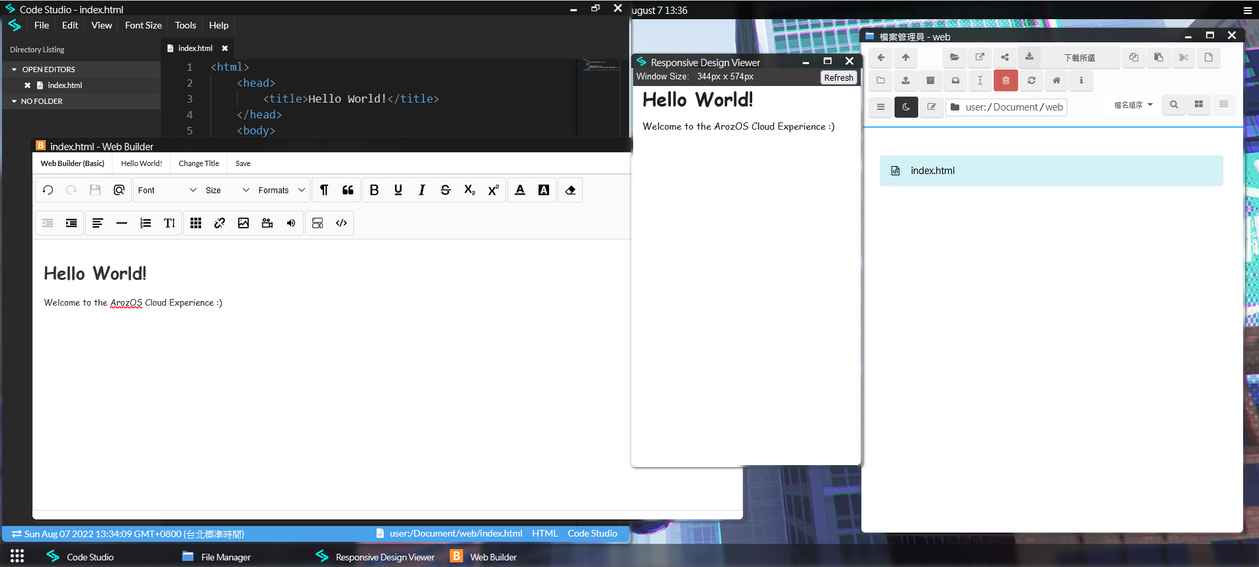The height and width of the screenshot is (567, 1259).
Task: Click the share icon in File Manager
Action: coord(1004,58)
